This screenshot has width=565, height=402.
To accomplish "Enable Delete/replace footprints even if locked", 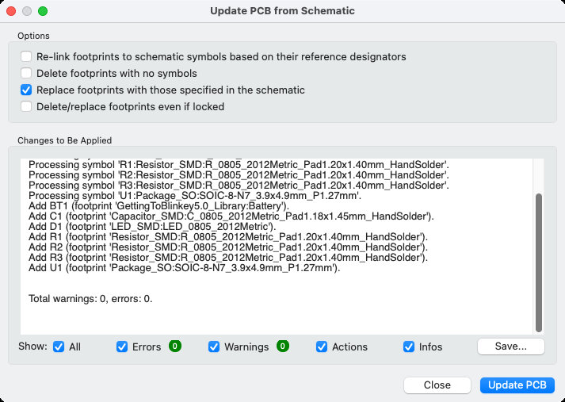I will pos(27,106).
